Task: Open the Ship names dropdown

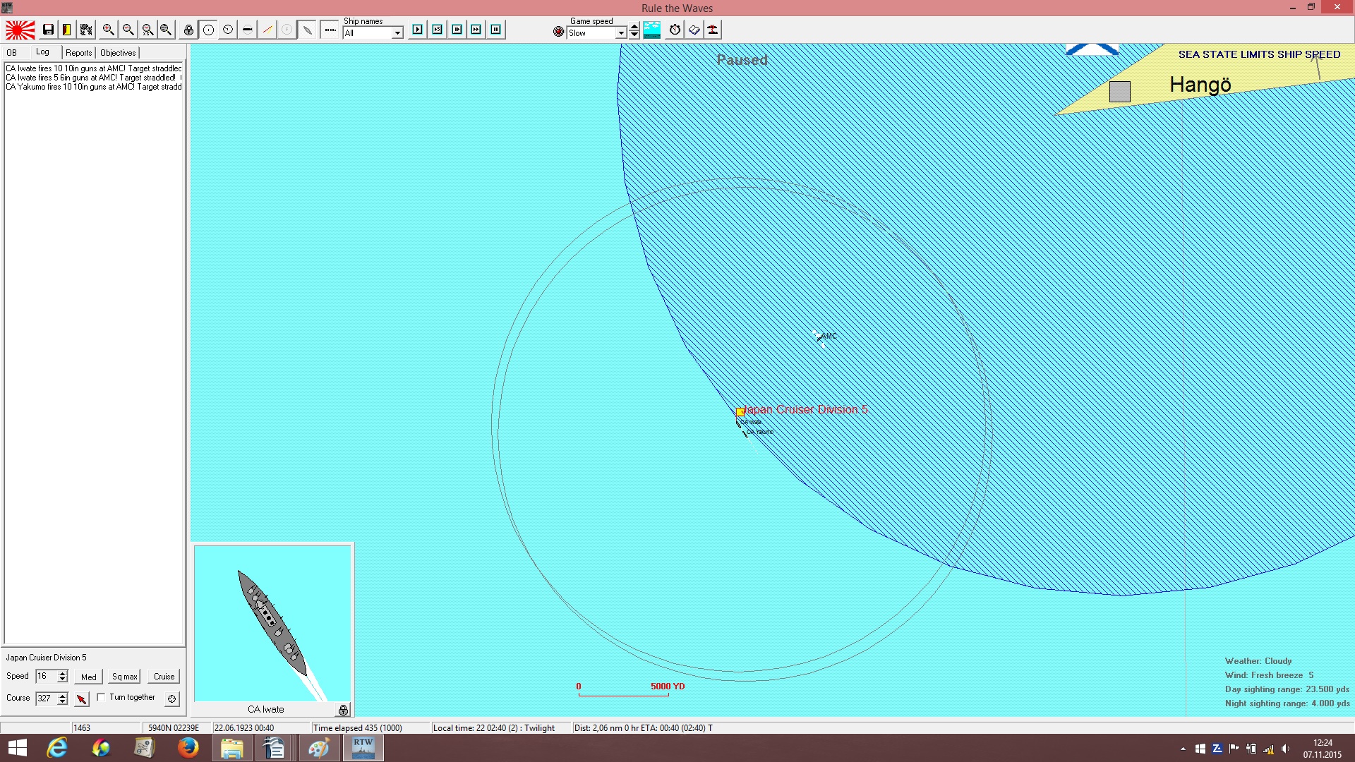Action: click(397, 33)
